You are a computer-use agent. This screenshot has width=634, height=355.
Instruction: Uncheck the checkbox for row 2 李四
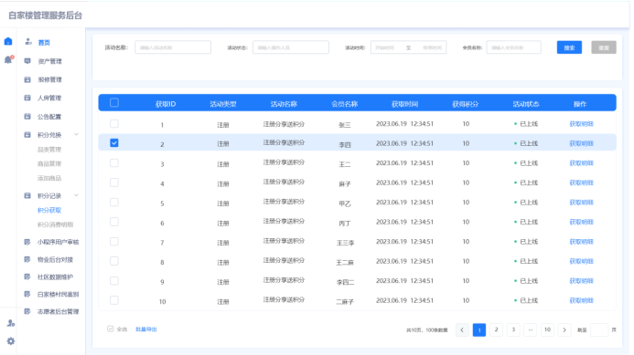tap(114, 142)
